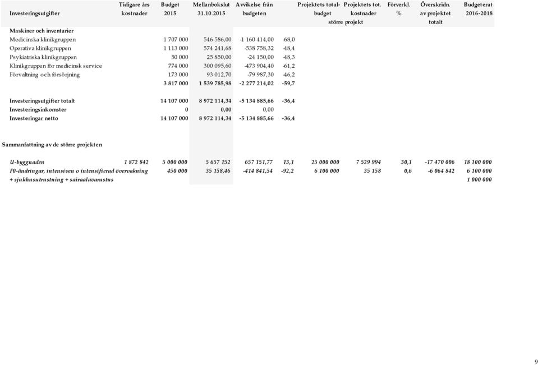Select interim value 546 586,00

click(x=218, y=40)
